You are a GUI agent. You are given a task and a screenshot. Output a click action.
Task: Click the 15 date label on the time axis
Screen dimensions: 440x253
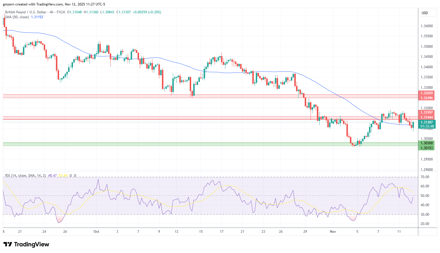click(201, 232)
